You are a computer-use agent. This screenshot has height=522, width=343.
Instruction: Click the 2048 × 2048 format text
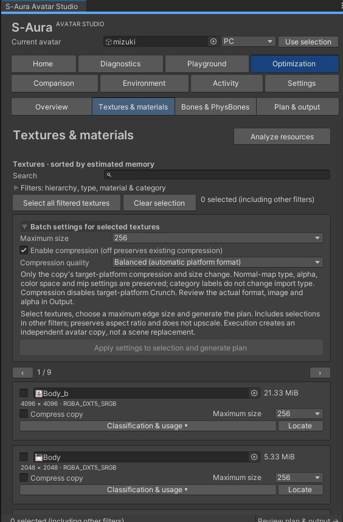tap(69, 467)
